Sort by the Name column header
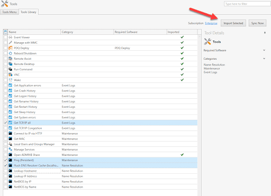Image resolution: width=271 pixels, height=196 pixels. coord(34,32)
